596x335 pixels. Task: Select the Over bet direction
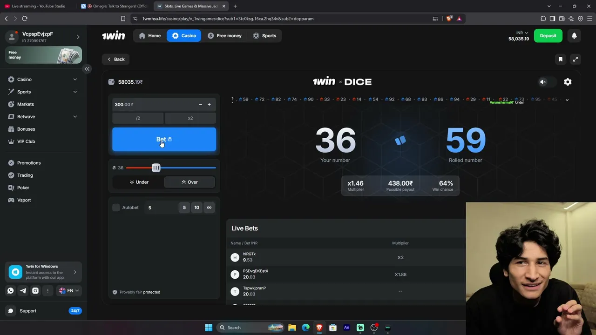pyautogui.click(x=190, y=182)
